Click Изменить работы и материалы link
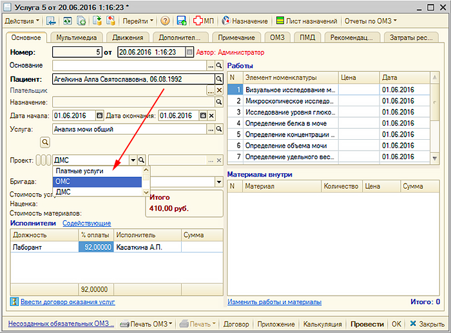 tap(274, 301)
